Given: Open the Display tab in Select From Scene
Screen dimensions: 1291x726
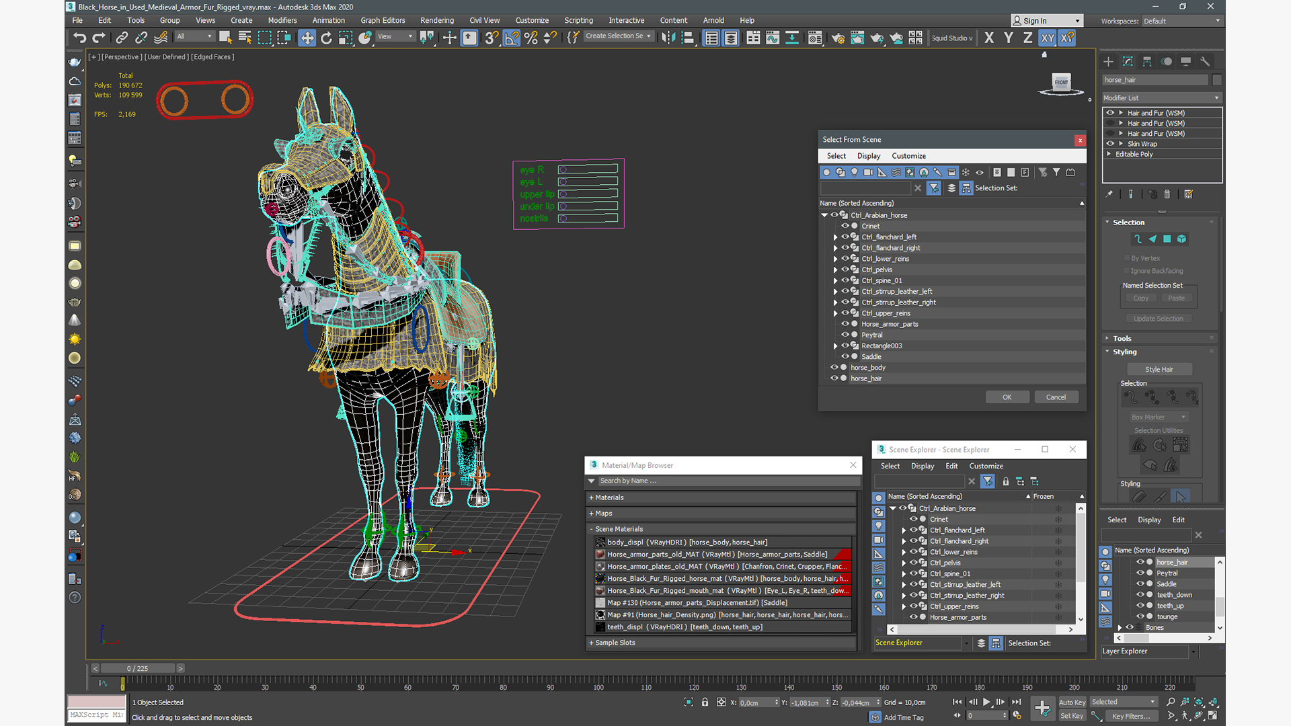Looking at the screenshot, I should pyautogui.click(x=867, y=155).
